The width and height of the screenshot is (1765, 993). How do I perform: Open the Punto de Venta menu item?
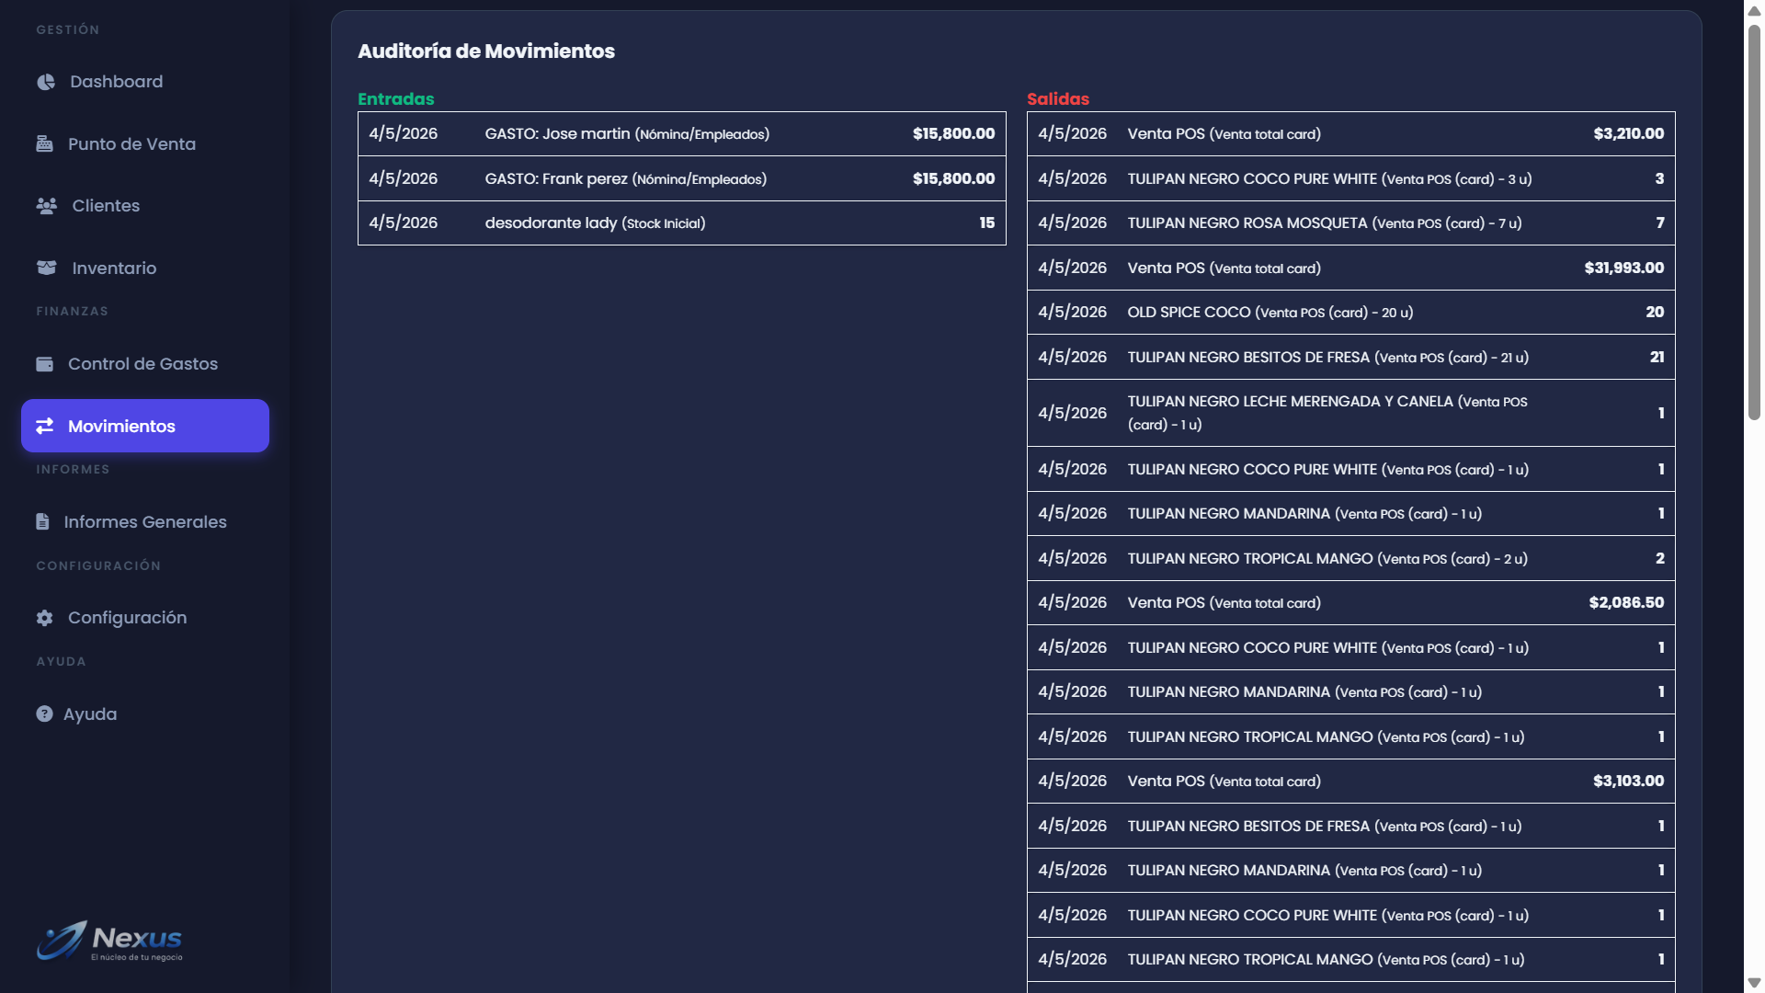pyautogui.click(x=131, y=144)
